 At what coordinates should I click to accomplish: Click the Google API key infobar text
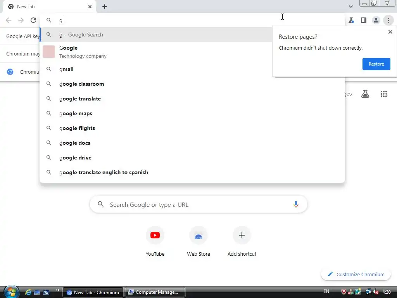[23, 36]
